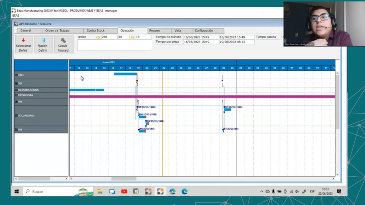Expand the CZ01 resource row
Screen dimensions: 365x205
point(16,75)
